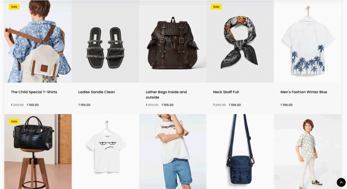
Task: Click Sale badge on Child Special T-Shirts
Action: click(14, 7)
